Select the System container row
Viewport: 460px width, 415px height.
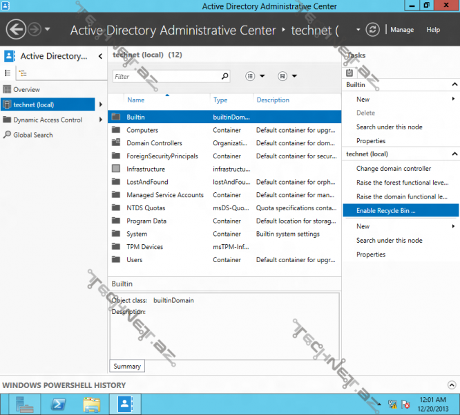click(x=224, y=234)
